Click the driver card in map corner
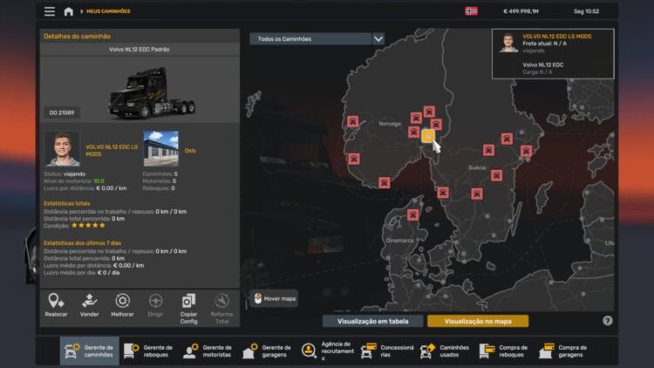Image resolution: width=654 pixels, height=368 pixels. pos(553,54)
